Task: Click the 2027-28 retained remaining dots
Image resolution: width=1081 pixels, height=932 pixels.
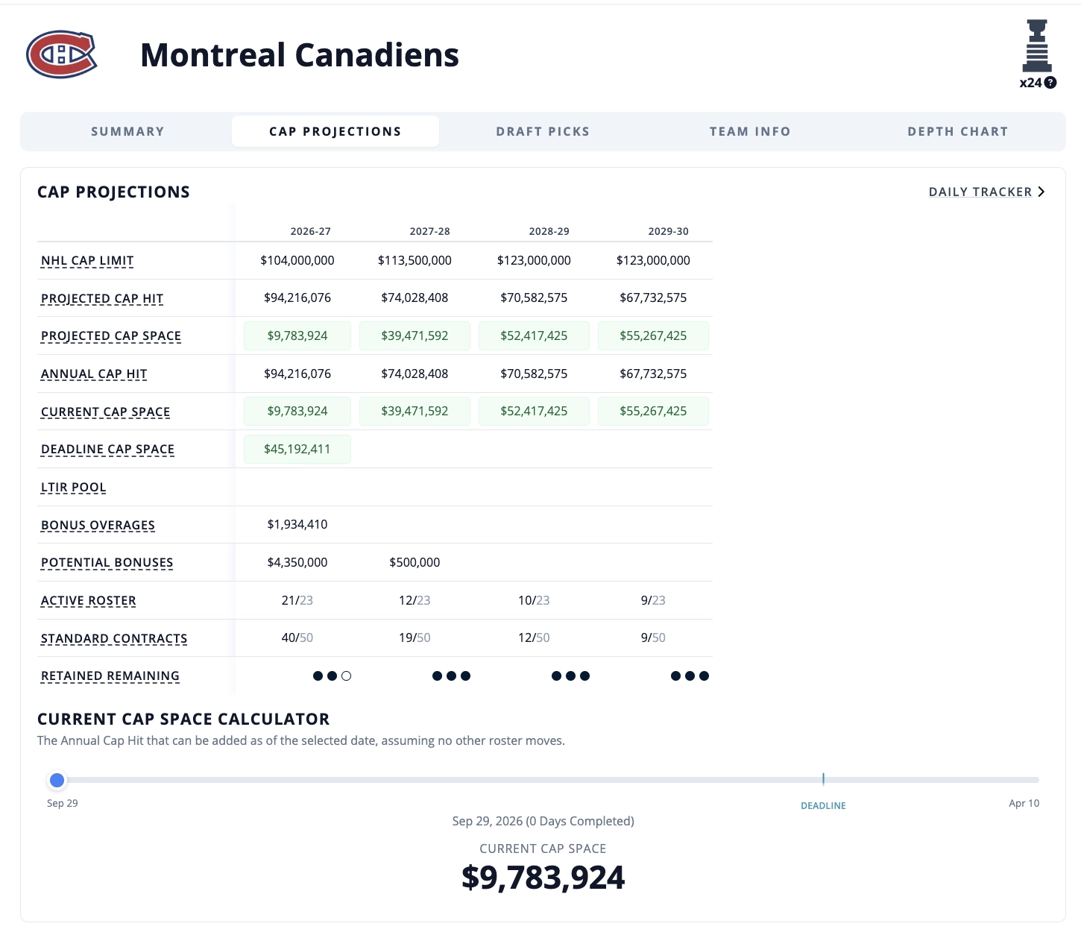Action: click(451, 676)
